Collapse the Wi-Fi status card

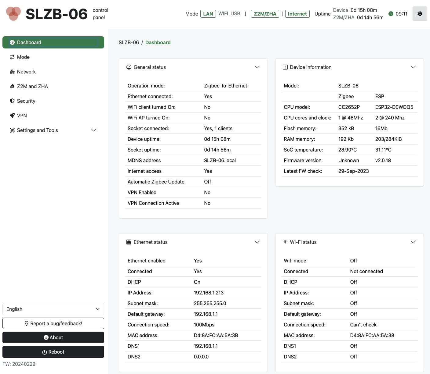pyautogui.click(x=413, y=242)
